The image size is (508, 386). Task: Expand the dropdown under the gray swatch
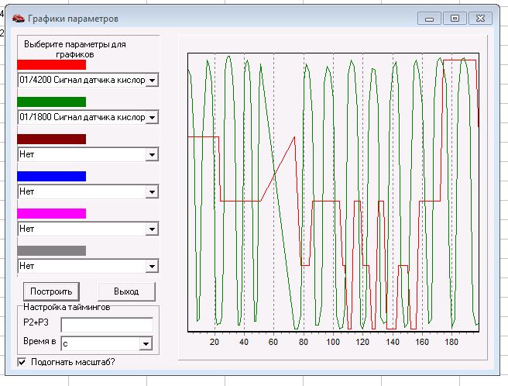click(152, 266)
